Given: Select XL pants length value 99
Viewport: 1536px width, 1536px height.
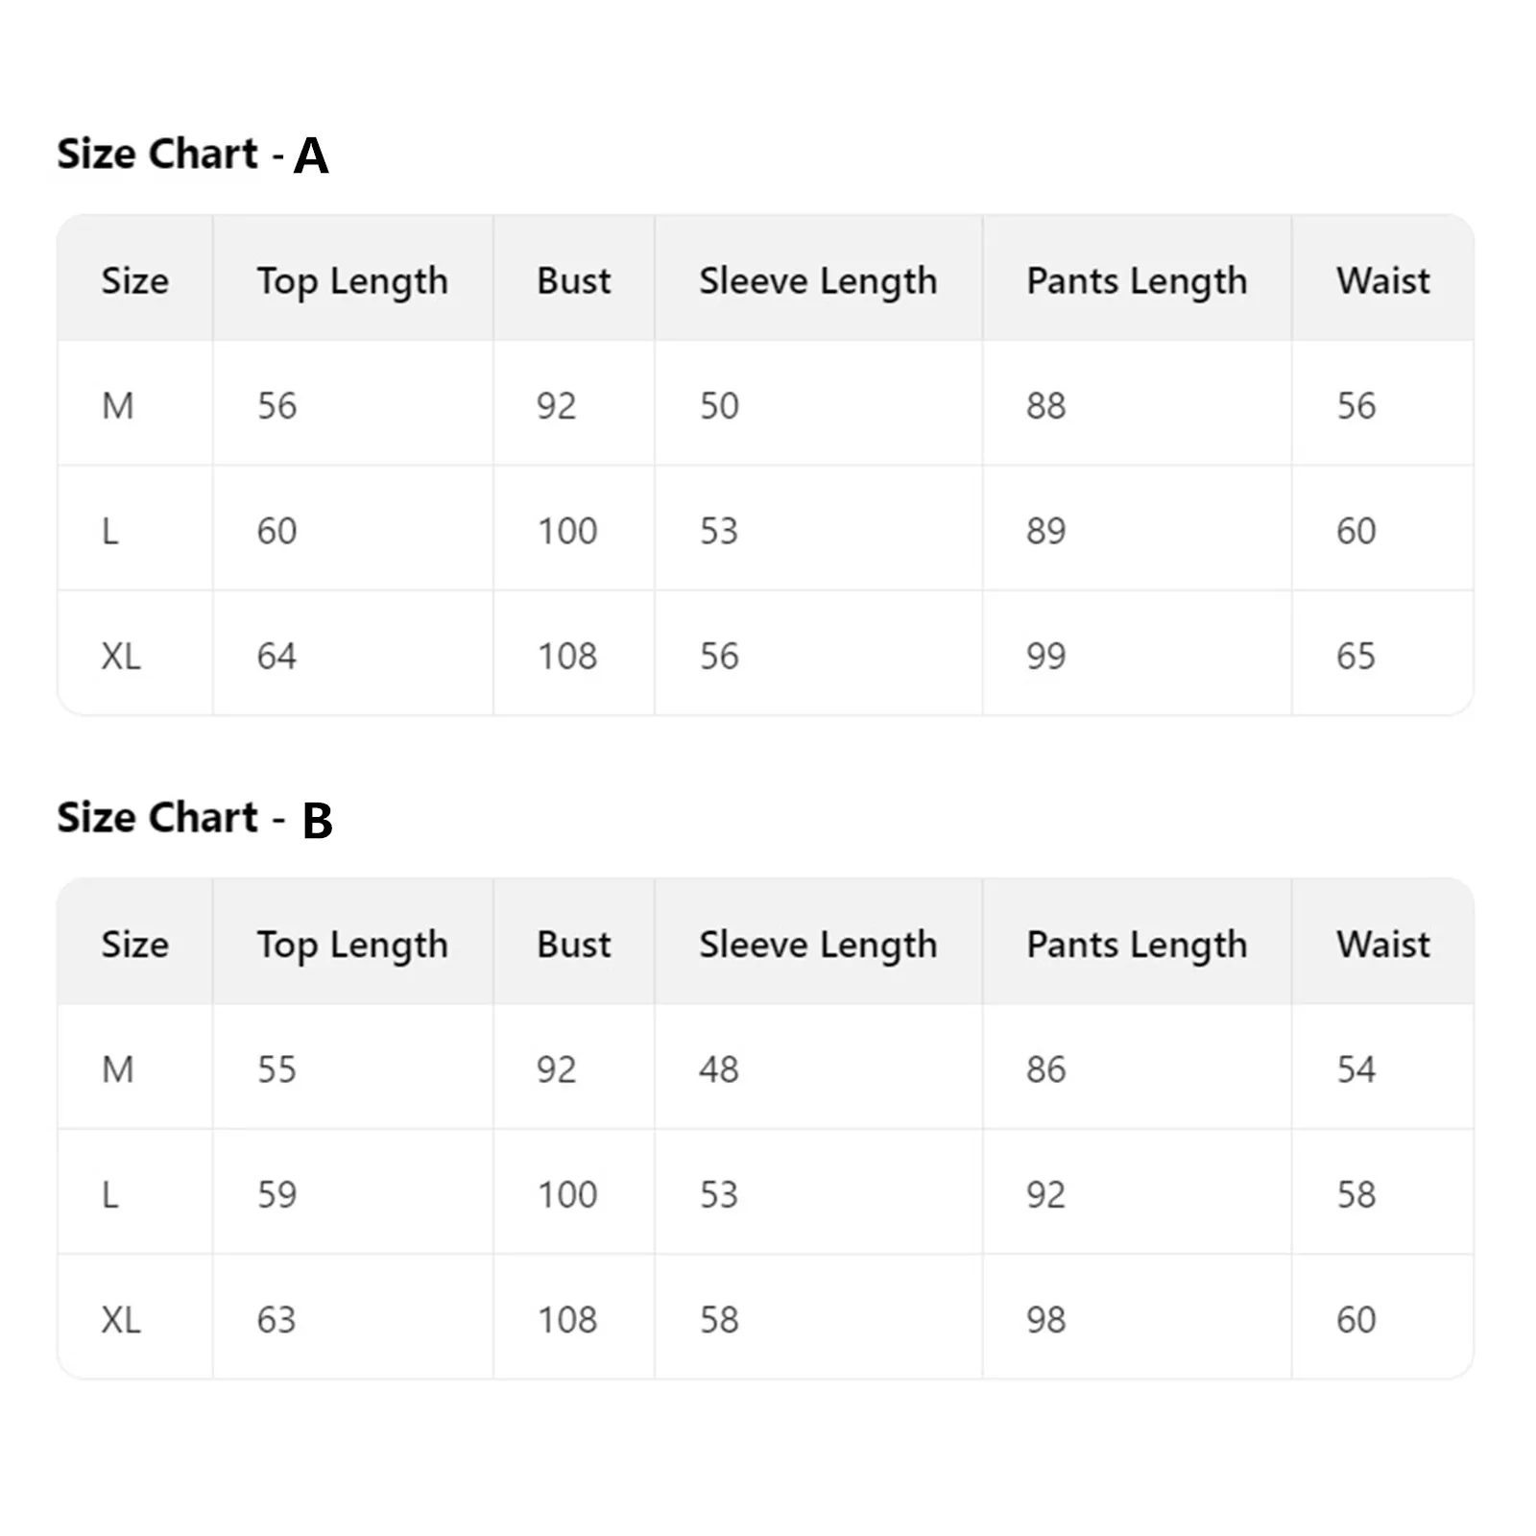Looking at the screenshot, I should point(1045,656).
